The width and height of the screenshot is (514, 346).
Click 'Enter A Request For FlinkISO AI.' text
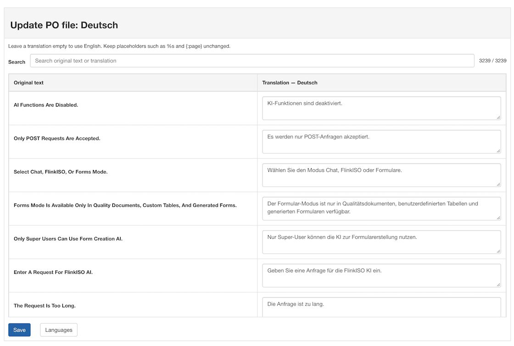click(x=53, y=272)
